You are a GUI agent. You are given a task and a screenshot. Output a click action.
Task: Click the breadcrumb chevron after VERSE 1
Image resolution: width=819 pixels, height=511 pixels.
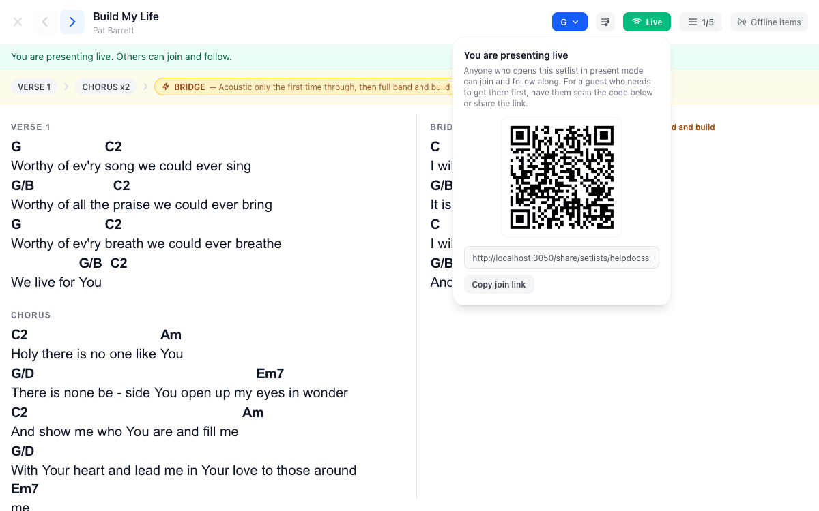(x=66, y=87)
